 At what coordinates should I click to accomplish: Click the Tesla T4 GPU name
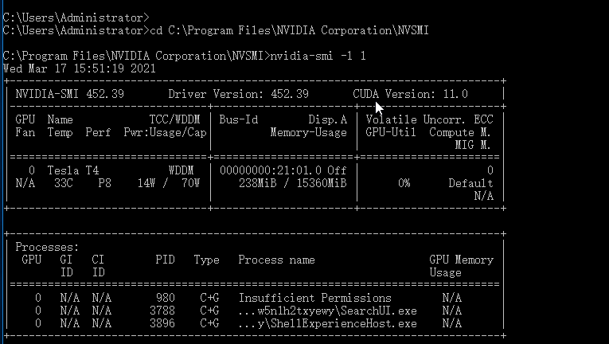point(73,170)
